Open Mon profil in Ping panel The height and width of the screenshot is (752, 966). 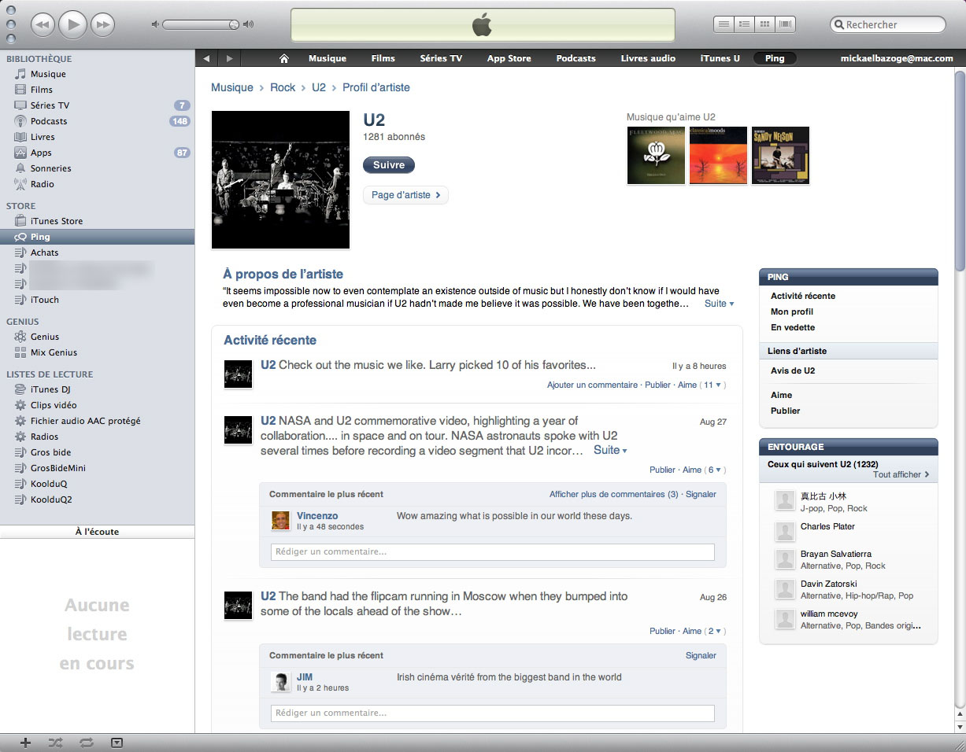point(792,311)
